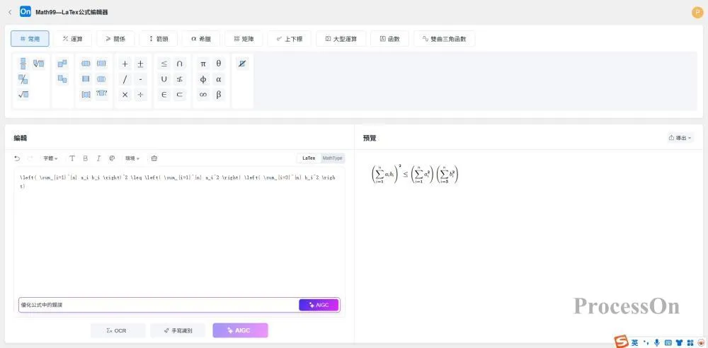Insert the multiplication sign
This screenshot has width=708, height=348.
click(x=125, y=95)
